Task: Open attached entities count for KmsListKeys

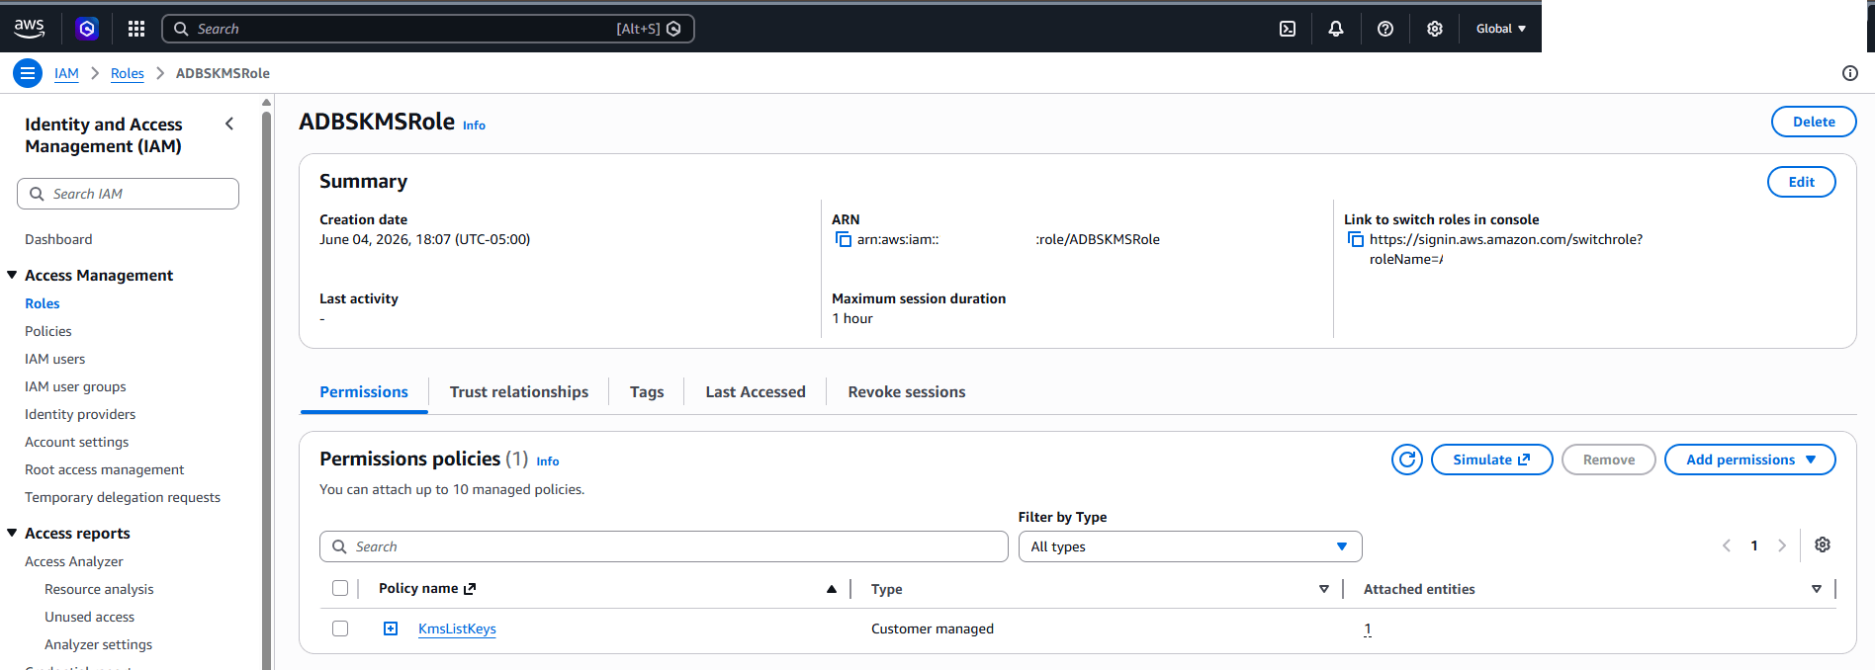Action: click(x=1368, y=628)
